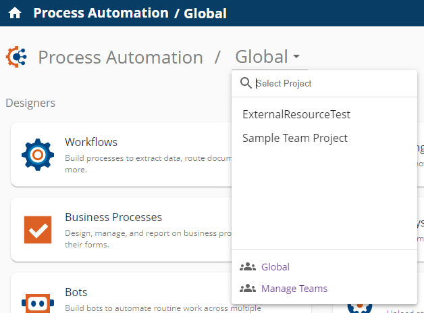Image resolution: width=424 pixels, height=313 pixels.
Task: Click the people icon beside Global
Action: [248, 267]
